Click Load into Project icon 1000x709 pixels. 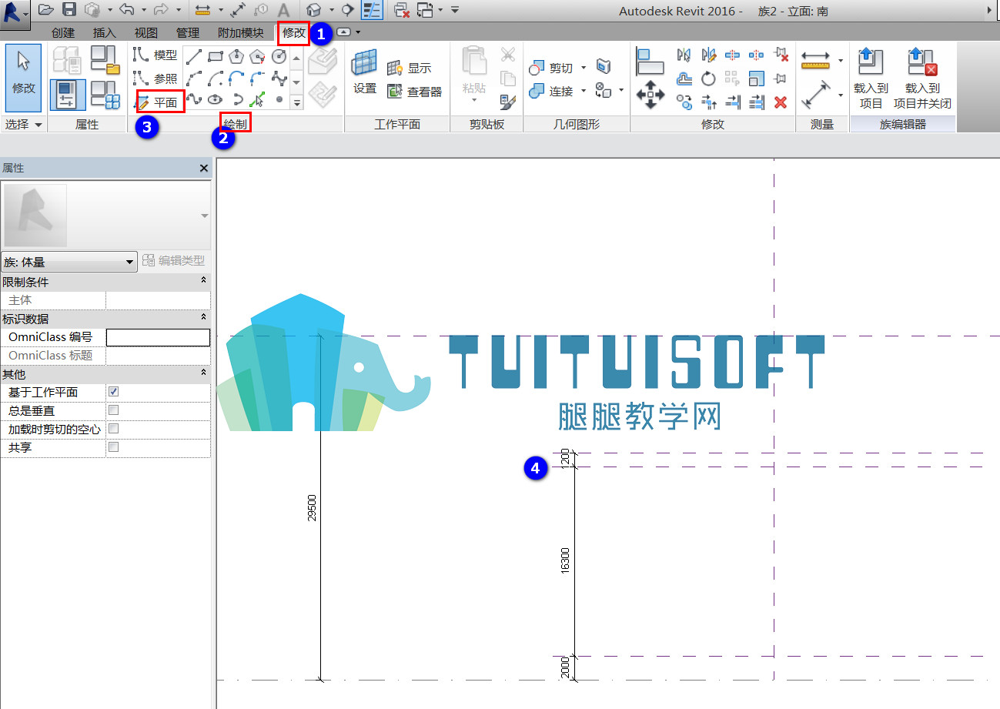click(x=871, y=79)
